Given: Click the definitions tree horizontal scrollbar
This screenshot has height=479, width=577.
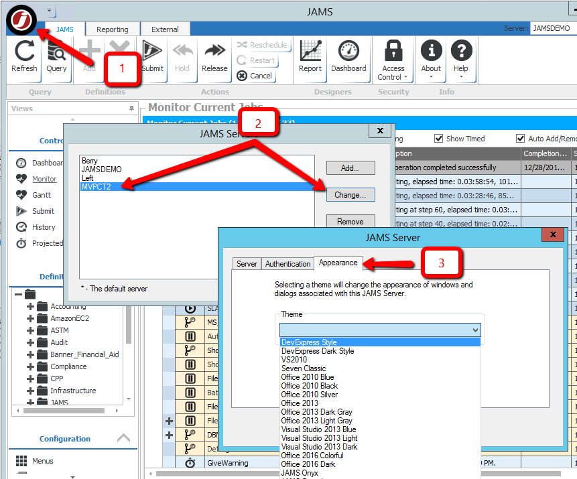Looking at the screenshot, I should pos(64,411).
